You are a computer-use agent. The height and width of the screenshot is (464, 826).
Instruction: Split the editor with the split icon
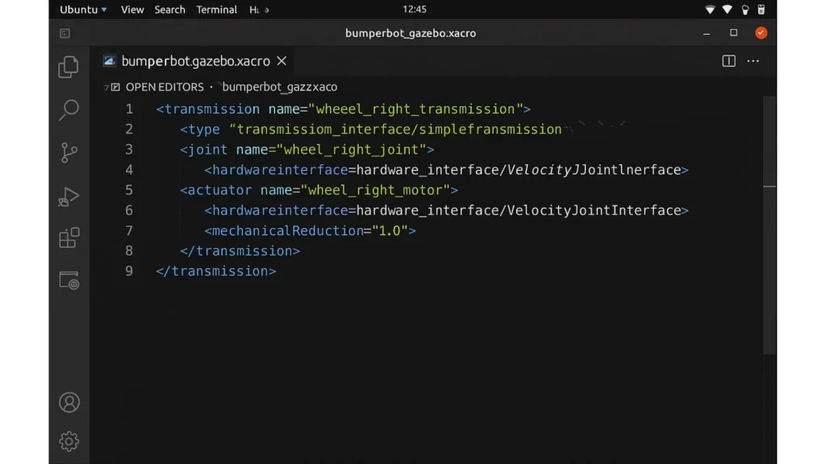(728, 61)
